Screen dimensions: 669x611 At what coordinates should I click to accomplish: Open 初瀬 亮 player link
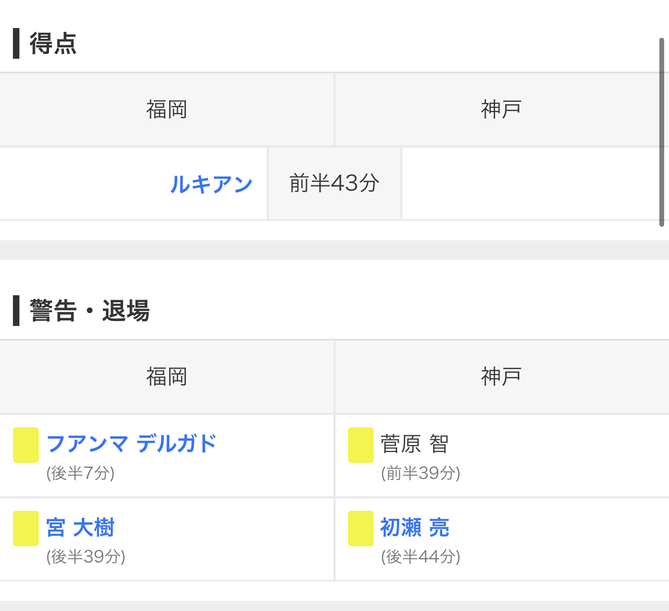[415, 527]
